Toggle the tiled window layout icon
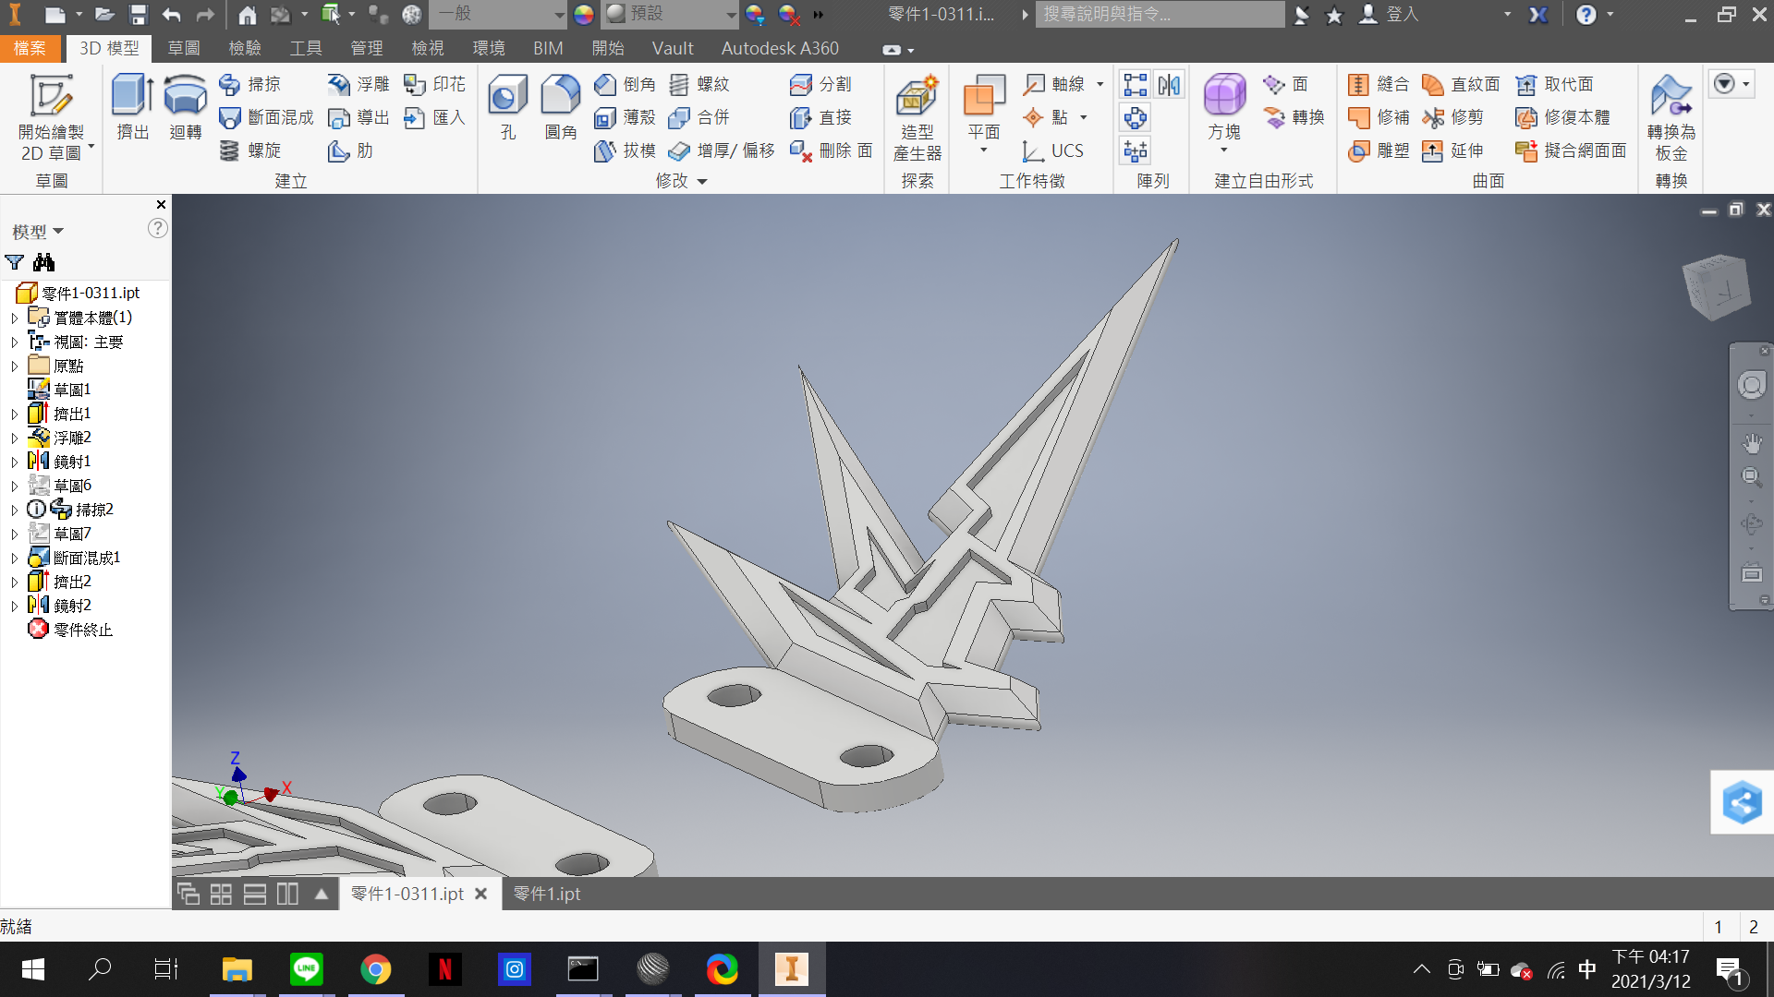This screenshot has height=997, width=1774. click(221, 894)
